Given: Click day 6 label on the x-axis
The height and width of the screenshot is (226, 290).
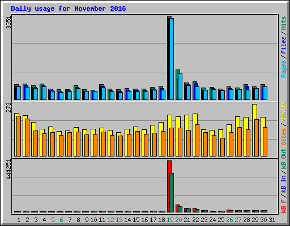Looking at the screenshot, I should (x=61, y=220).
